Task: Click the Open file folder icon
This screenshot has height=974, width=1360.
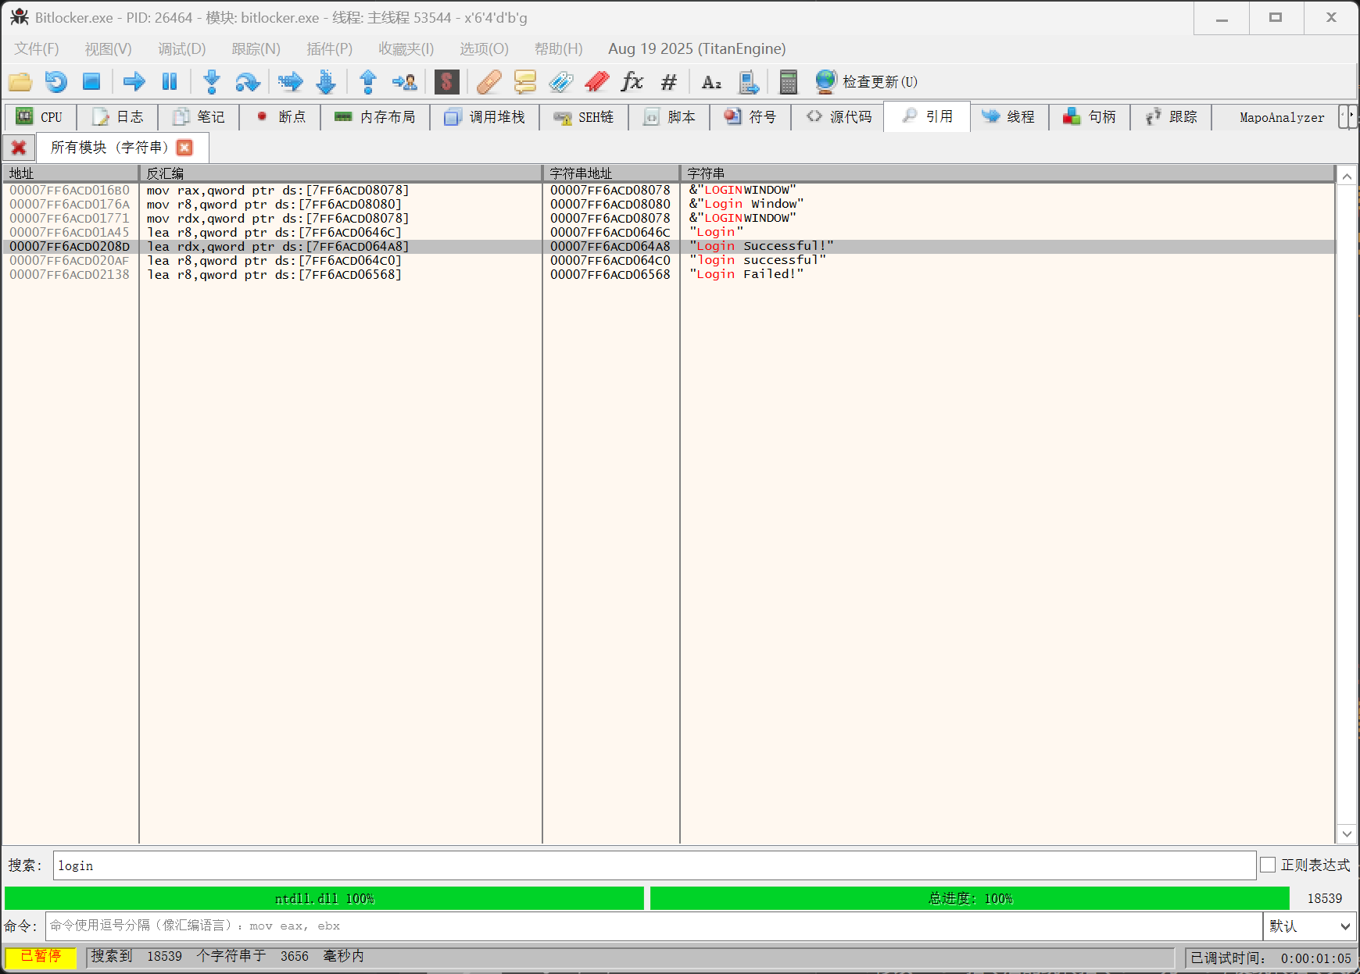Action: point(20,82)
